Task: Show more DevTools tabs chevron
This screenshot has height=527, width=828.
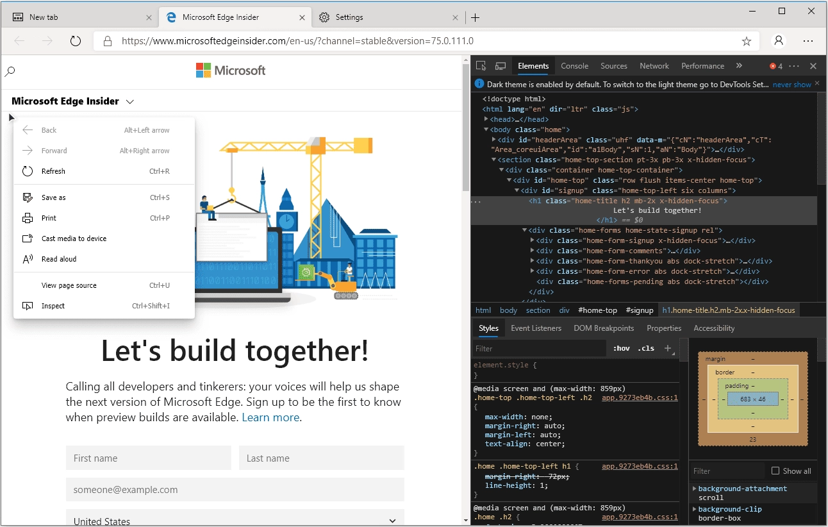Action: click(x=739, y=66)
